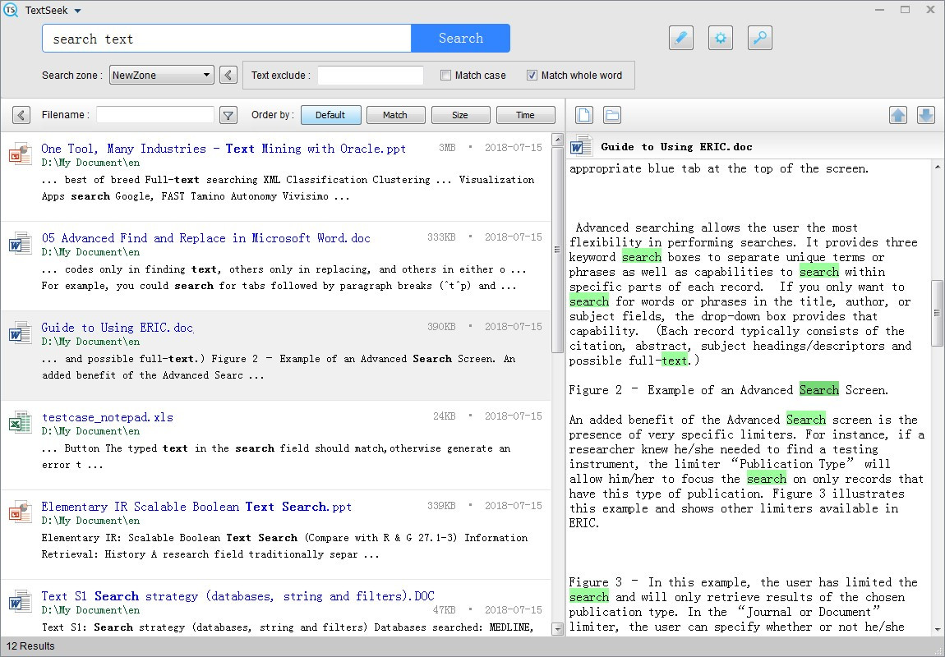
Task: Jump to previous match with up arrow
Action: point(898,115)
